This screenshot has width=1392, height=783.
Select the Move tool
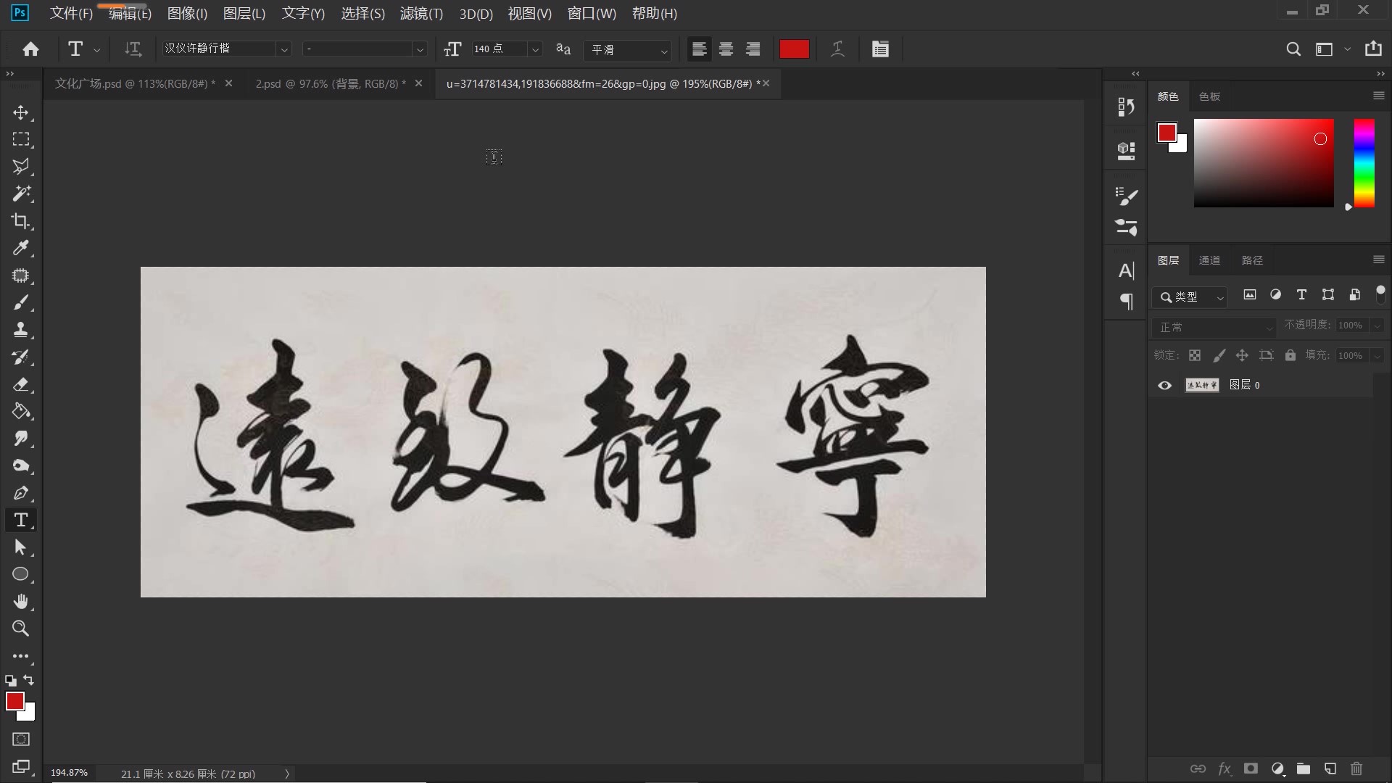click(21, 113)
